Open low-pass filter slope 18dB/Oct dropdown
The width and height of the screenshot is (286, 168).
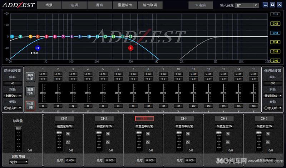(x=272, y=96)
